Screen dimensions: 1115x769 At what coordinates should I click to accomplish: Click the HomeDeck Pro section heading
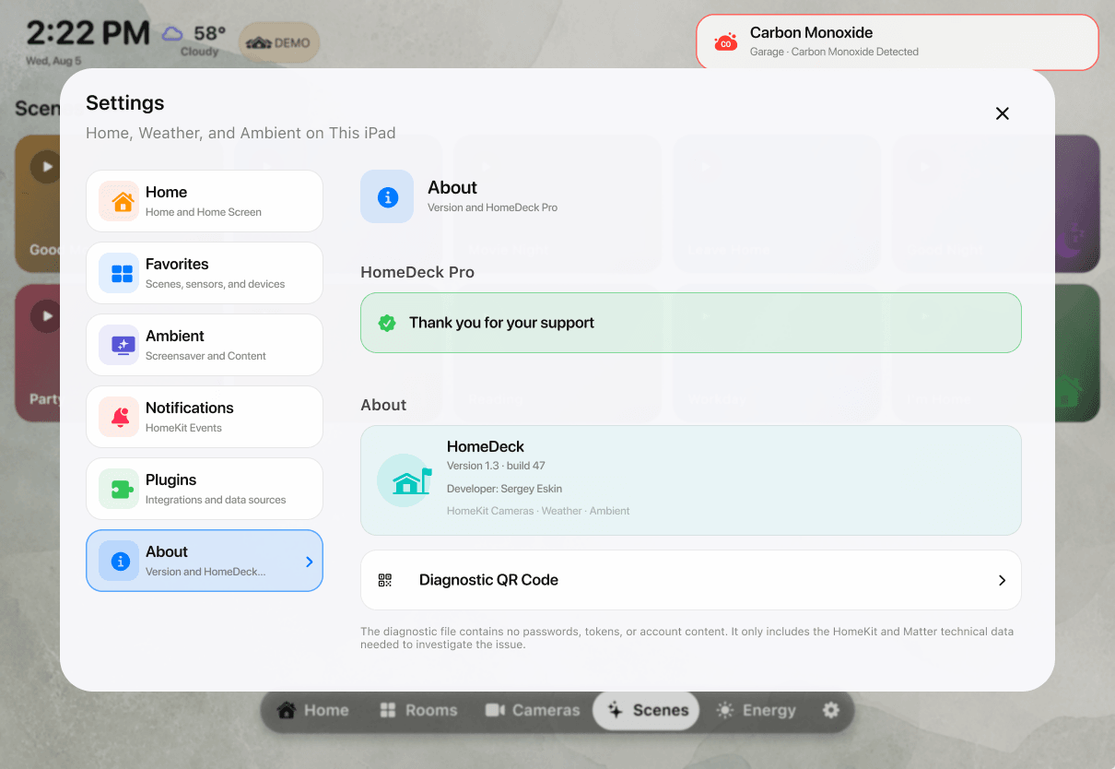[417, 273]
